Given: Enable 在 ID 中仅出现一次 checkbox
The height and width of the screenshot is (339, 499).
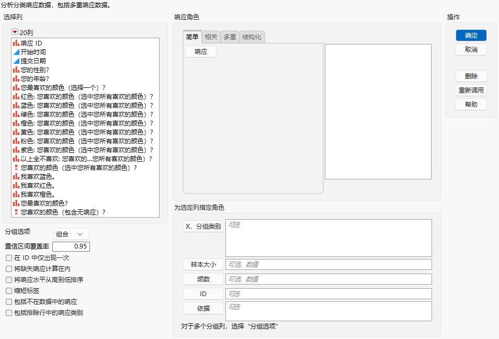Looking at the screenshot, I should (x=9, y=258).
